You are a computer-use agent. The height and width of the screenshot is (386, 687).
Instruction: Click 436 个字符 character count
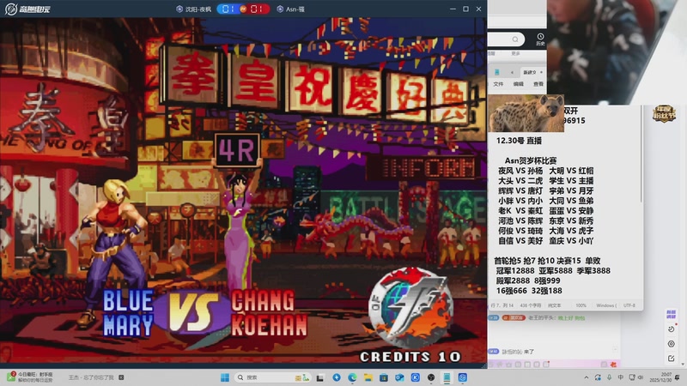coord(531,305)
